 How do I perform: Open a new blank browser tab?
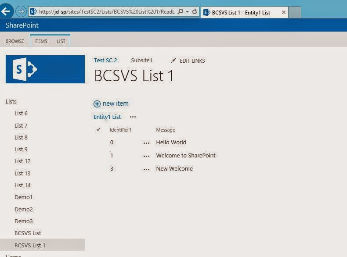coord(295,12)
